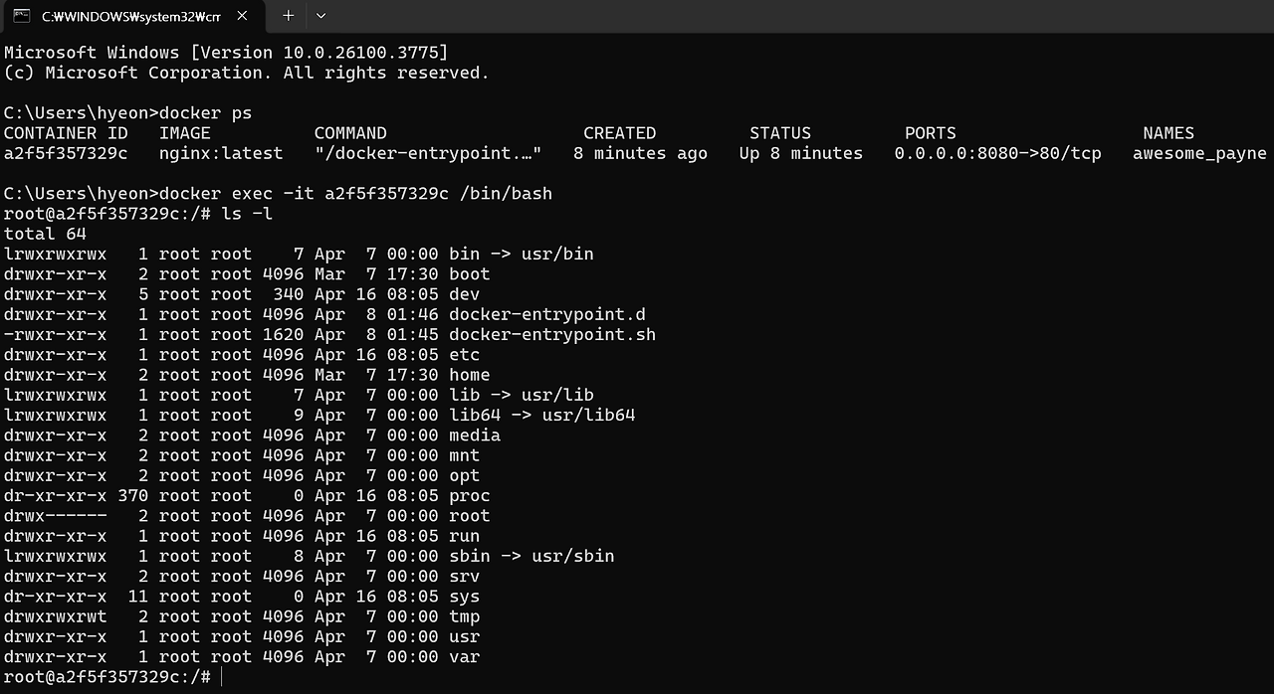Click the 'boot' directory entry

[x=470, y=274]
